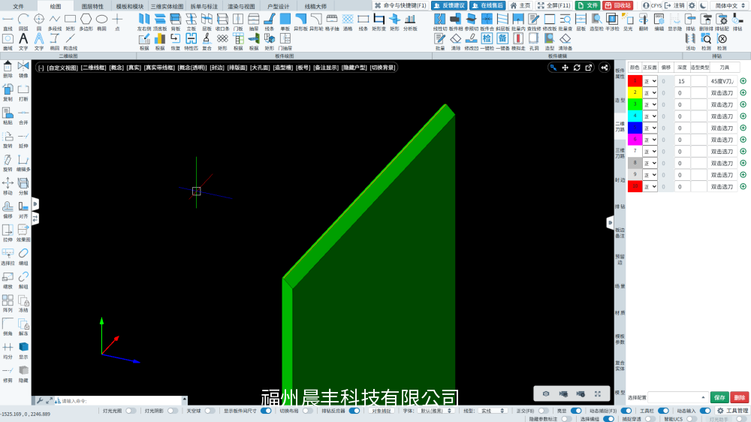Switch to the 模板和模块 tab

(130, 6)
